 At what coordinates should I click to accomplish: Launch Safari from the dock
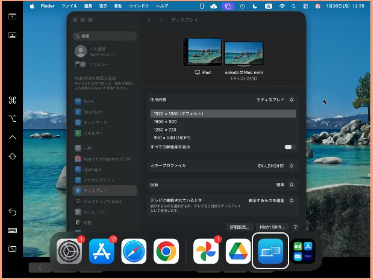click(134, 252)
